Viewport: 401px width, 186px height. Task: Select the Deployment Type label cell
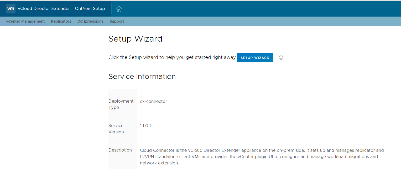121,104
